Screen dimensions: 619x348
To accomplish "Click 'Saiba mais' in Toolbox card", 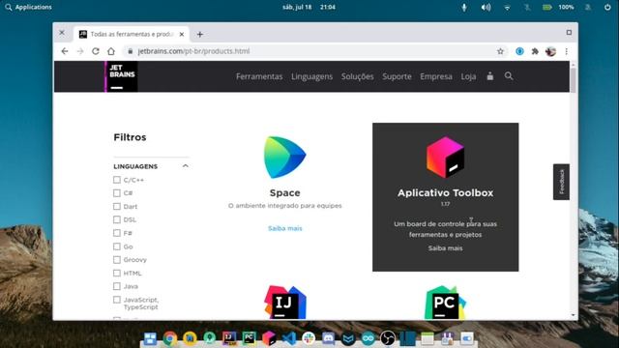I will point(445,248).
